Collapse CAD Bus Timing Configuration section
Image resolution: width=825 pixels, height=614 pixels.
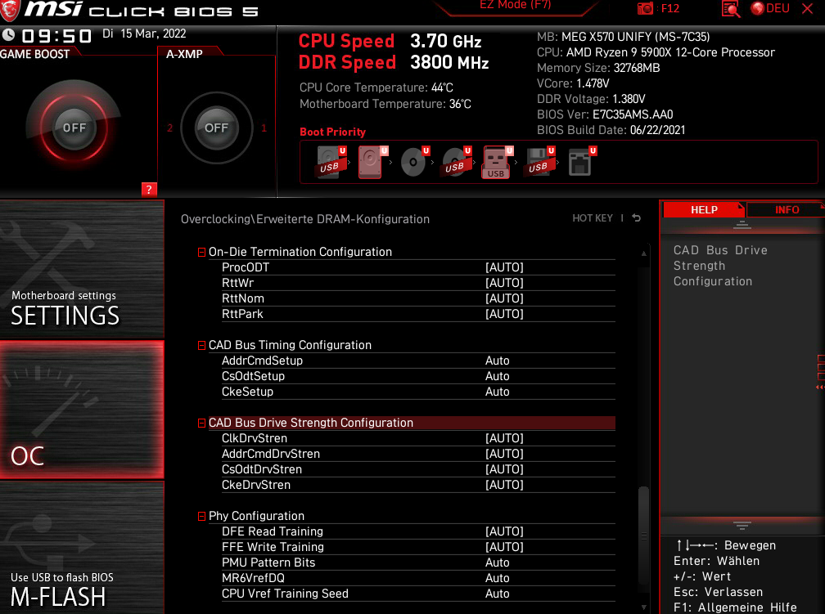[201, 345]
